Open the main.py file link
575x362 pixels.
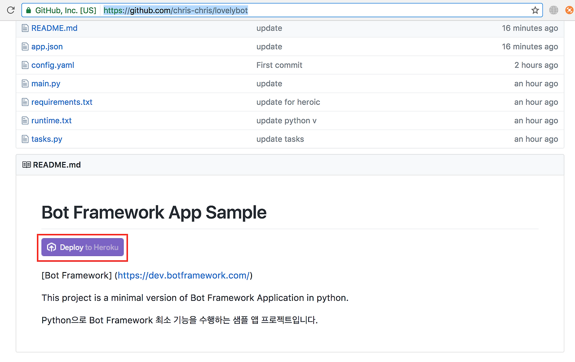(47, 83)
